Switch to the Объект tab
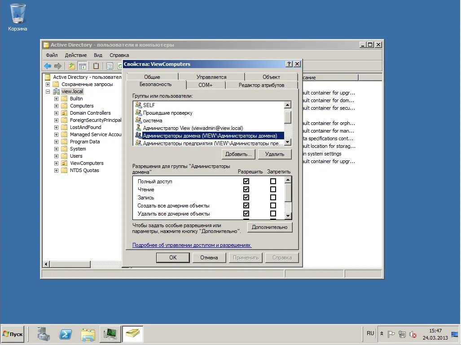This screenshot has width=461, height=345. point(271,77)
